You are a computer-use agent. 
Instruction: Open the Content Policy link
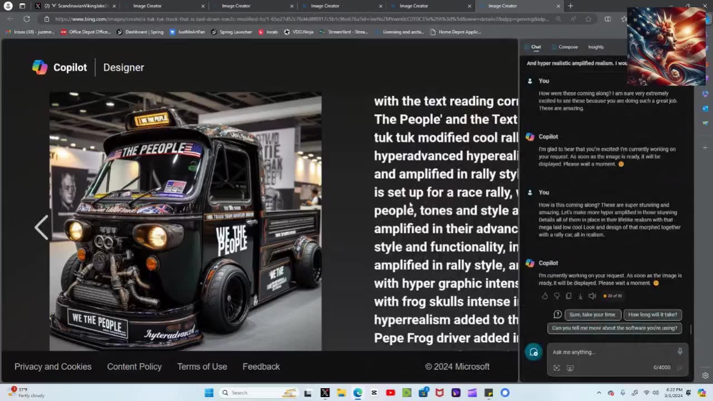click(x=134, y=366)
